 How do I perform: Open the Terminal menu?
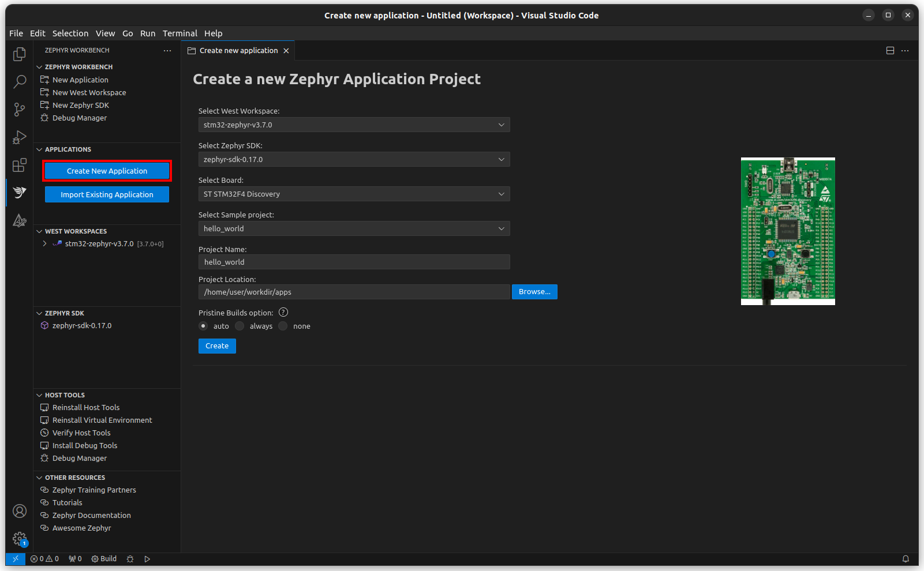(x=179, y=33)
